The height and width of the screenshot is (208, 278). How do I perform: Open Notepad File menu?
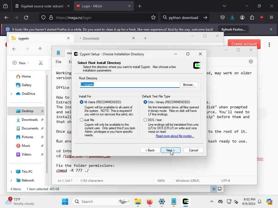click(x=58, y=62)
